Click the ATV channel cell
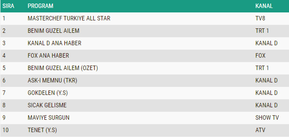The width and height of the screenshot is (289, 137). pos(260,130)
